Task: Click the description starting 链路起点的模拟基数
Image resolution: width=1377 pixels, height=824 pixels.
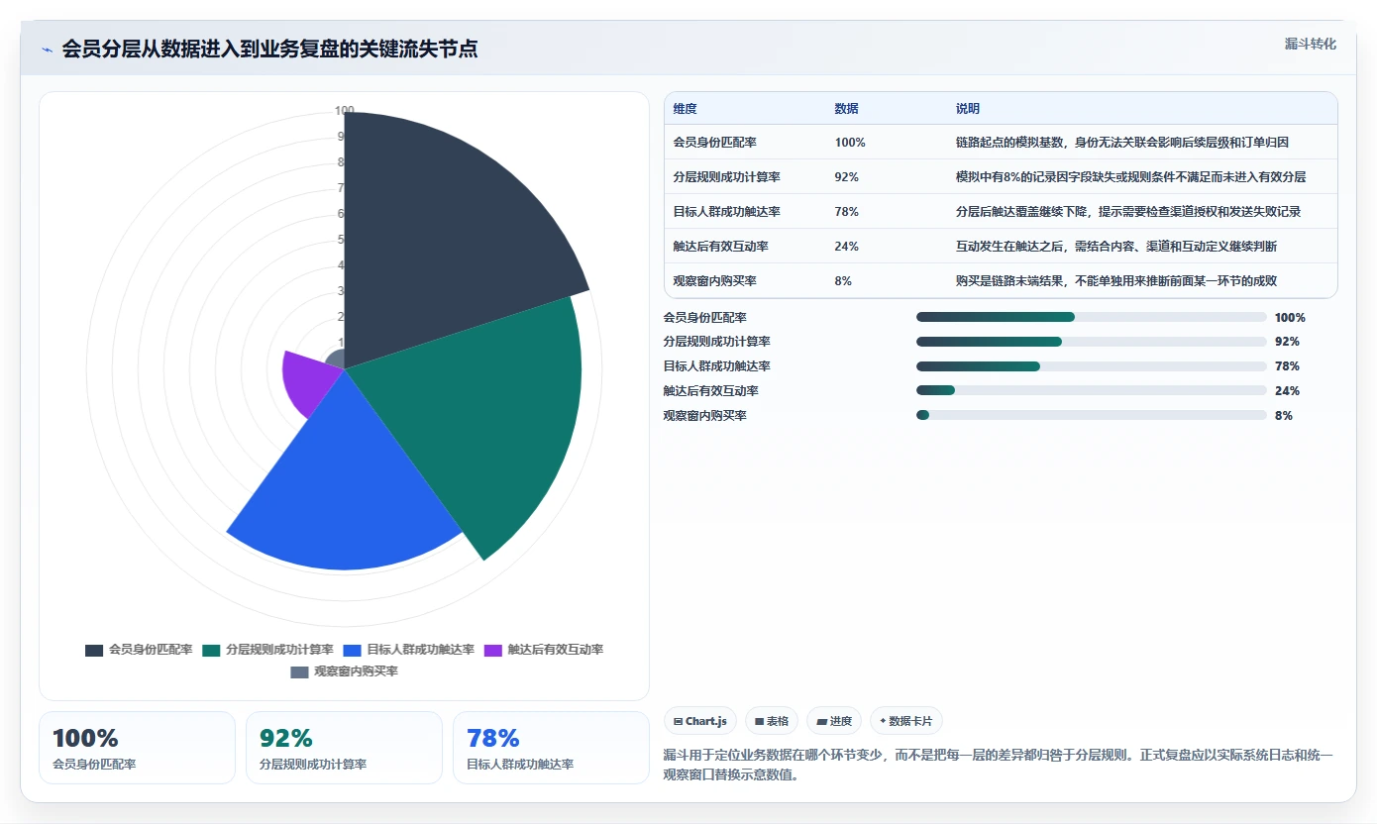Action: click(1122, 143)
